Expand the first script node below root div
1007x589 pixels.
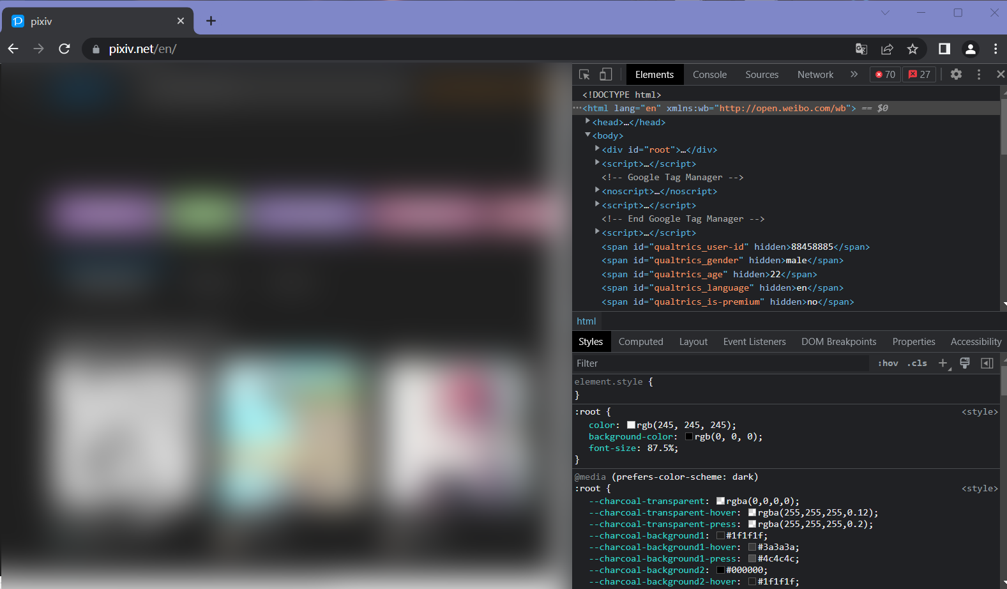pos(597,163)
